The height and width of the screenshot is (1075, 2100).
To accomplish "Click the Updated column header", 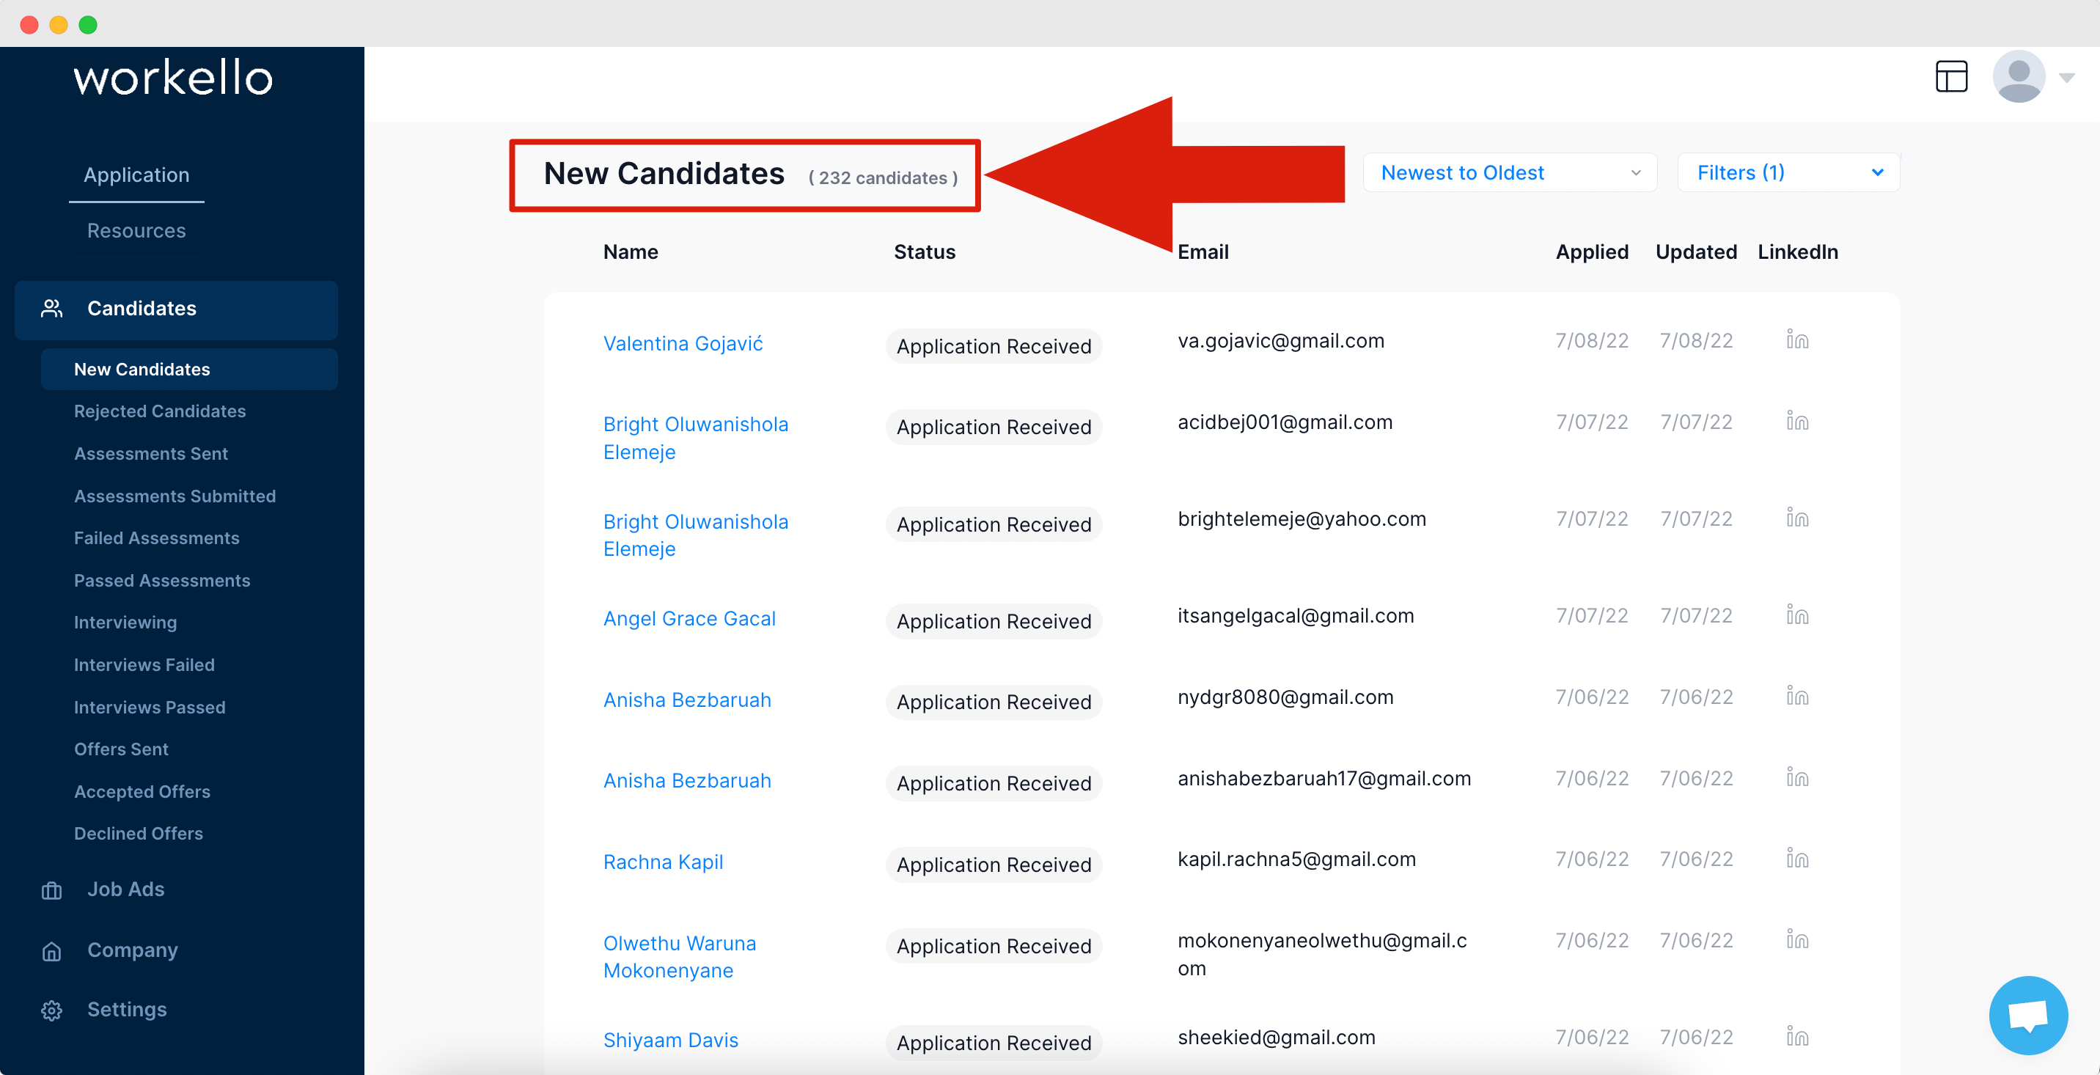I will [x=1696, y=252].
